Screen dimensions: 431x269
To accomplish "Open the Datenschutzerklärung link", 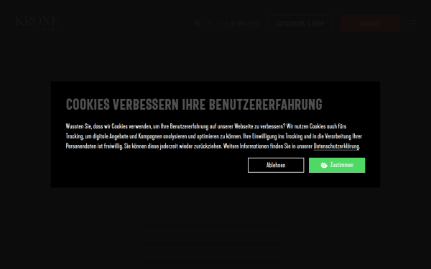I will click(336, 146).
